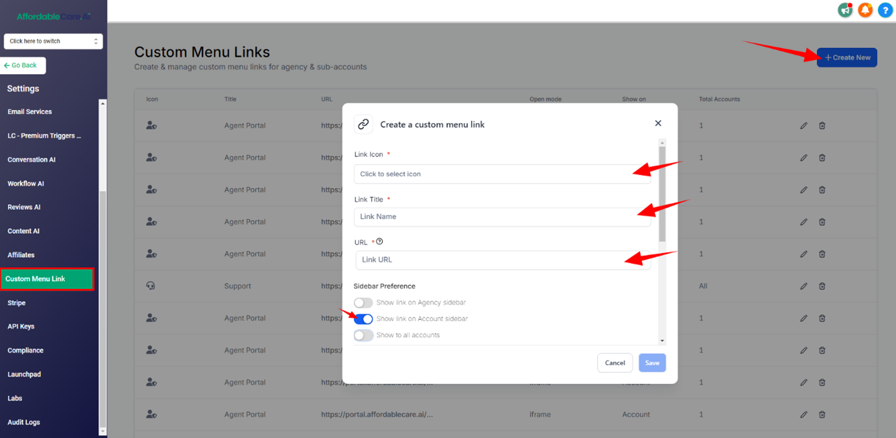
Task: Close the custom menu link dialog
Action: click(658, 123)
